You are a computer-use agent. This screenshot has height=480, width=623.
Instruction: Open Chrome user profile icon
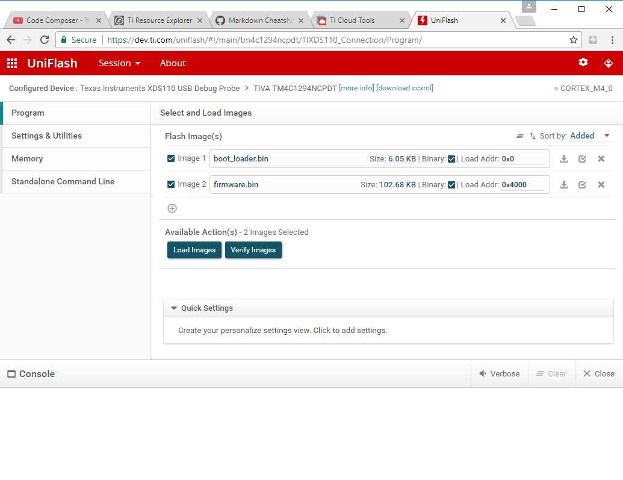[x=529, y=7]
